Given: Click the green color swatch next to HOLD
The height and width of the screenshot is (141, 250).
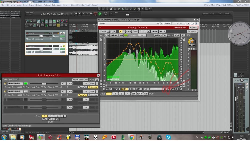Looking at the screenshot, I should 126,35.
